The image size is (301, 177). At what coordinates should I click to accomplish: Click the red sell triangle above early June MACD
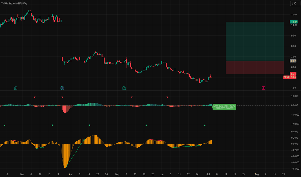coord(167,97)
